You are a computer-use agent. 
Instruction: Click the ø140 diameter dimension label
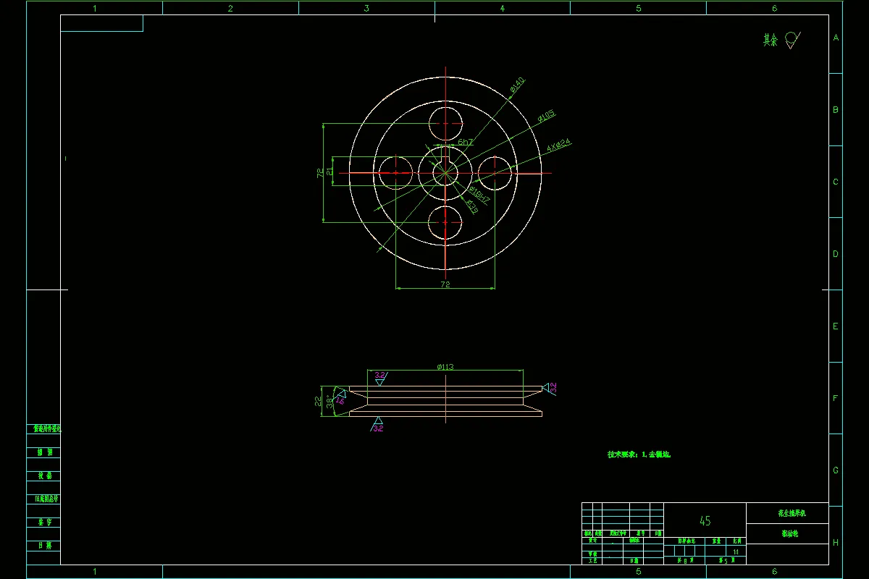click(x=517, y=85)
